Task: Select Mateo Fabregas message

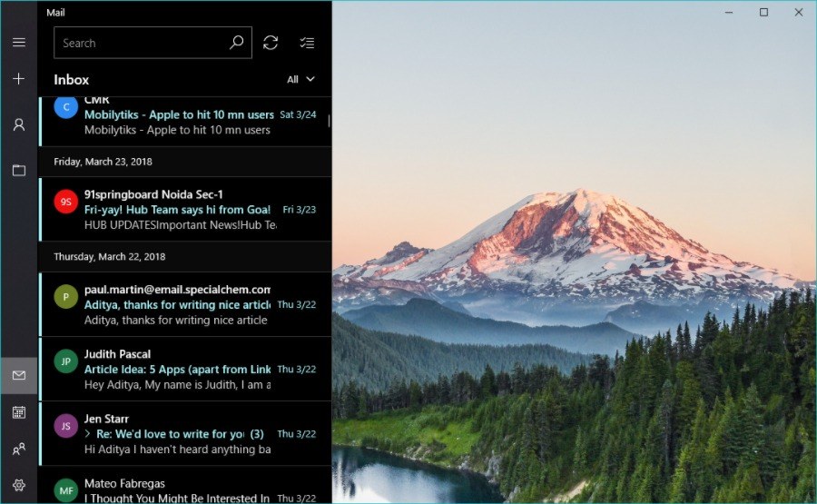Action: (x=182, y=490)
